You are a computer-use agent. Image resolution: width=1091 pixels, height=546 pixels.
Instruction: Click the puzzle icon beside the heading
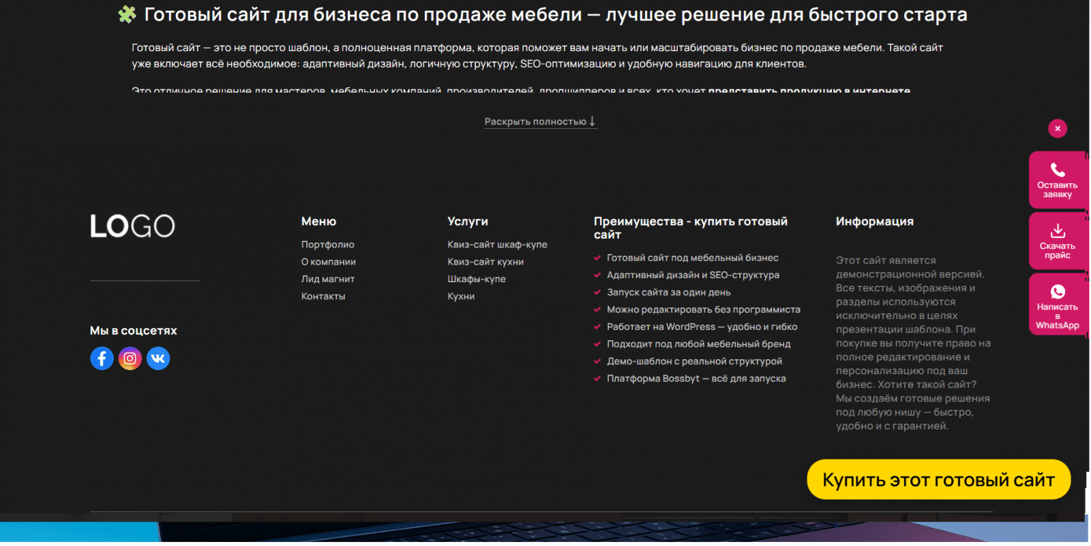coord(127,14)
